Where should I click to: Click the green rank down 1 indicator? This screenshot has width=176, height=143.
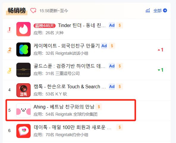(x=161, y=70)
